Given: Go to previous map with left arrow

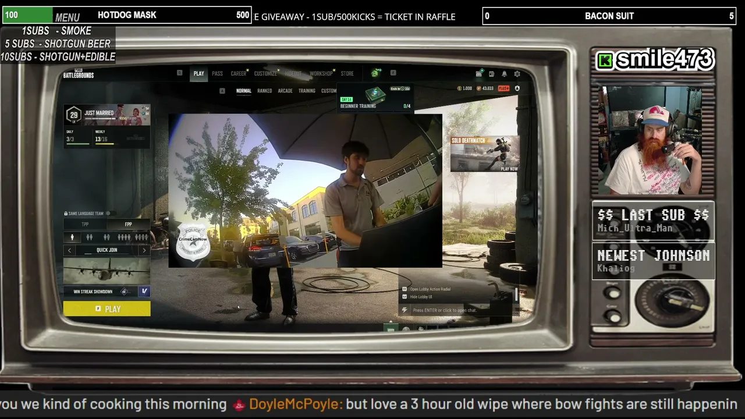Looking at the screenshot, I should [x=69, y=250].
